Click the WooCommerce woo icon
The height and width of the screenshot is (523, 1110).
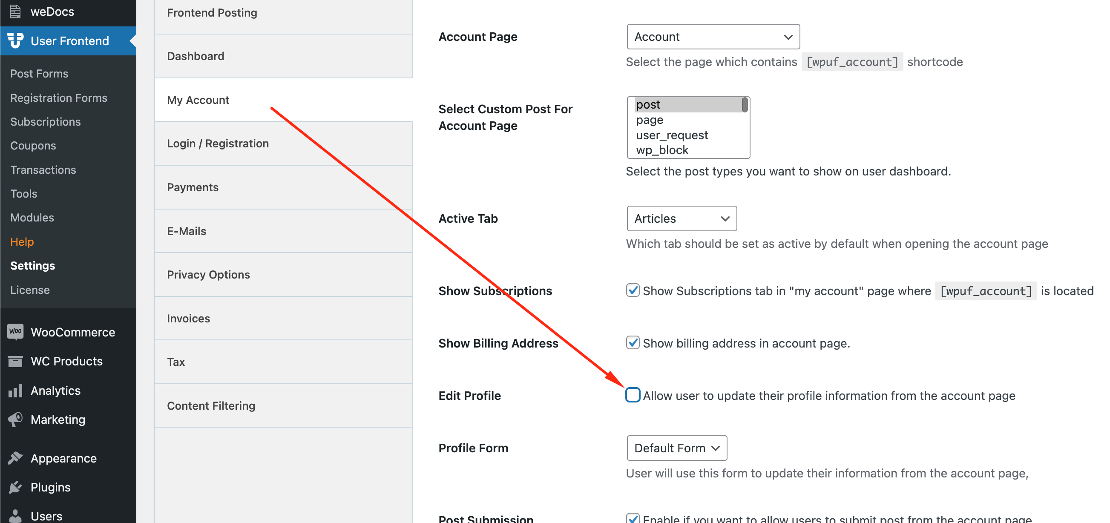(x=15, y=332)
